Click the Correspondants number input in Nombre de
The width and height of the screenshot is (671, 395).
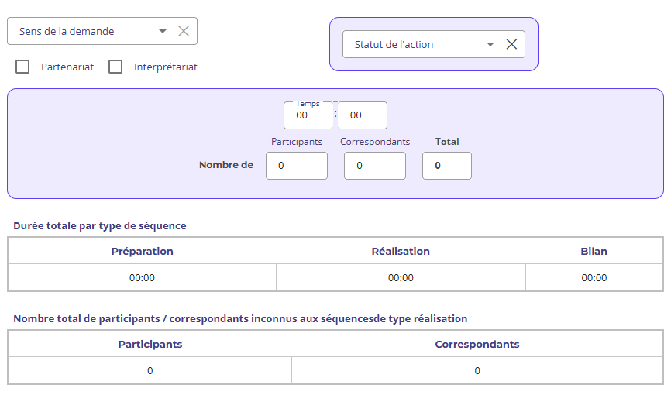[x=374, y=166]
